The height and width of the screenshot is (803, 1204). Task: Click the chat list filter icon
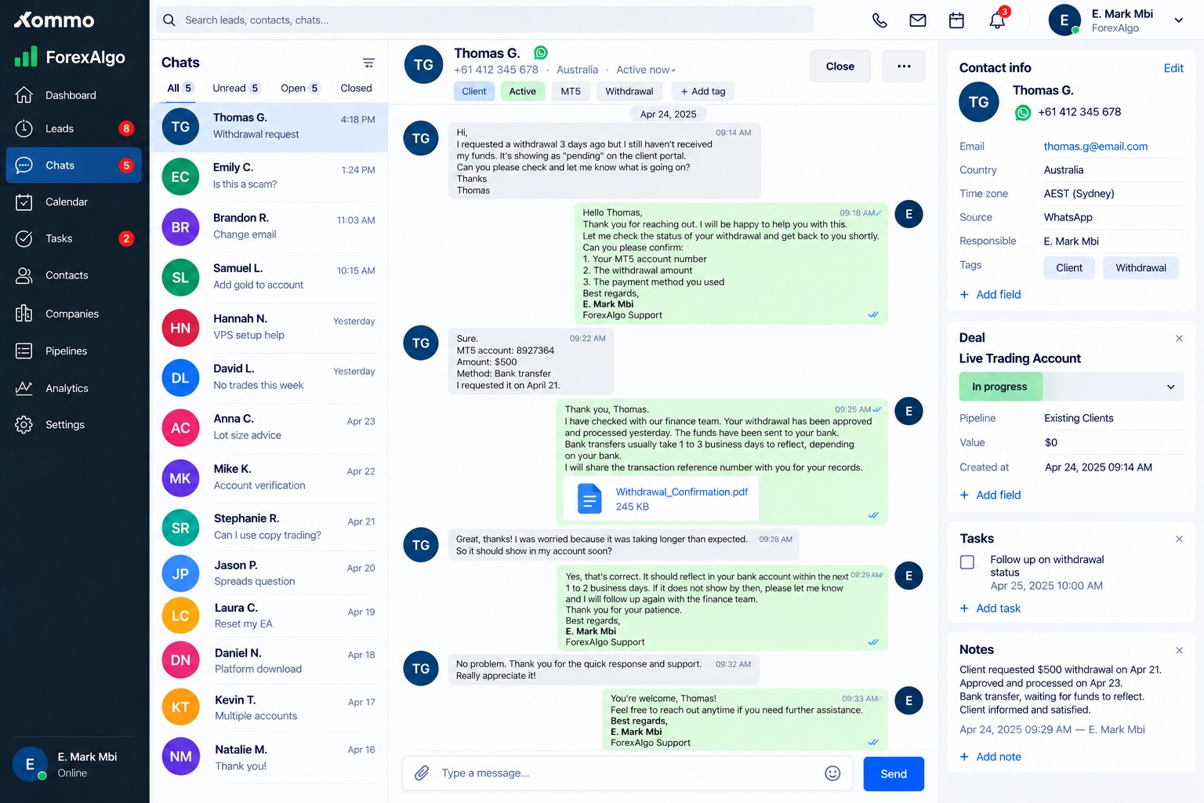[368, 63]
